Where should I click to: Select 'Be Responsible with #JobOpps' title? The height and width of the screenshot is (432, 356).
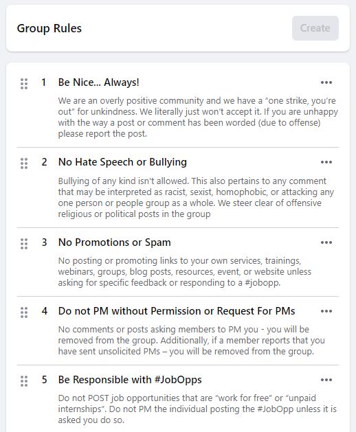(130, 380)
